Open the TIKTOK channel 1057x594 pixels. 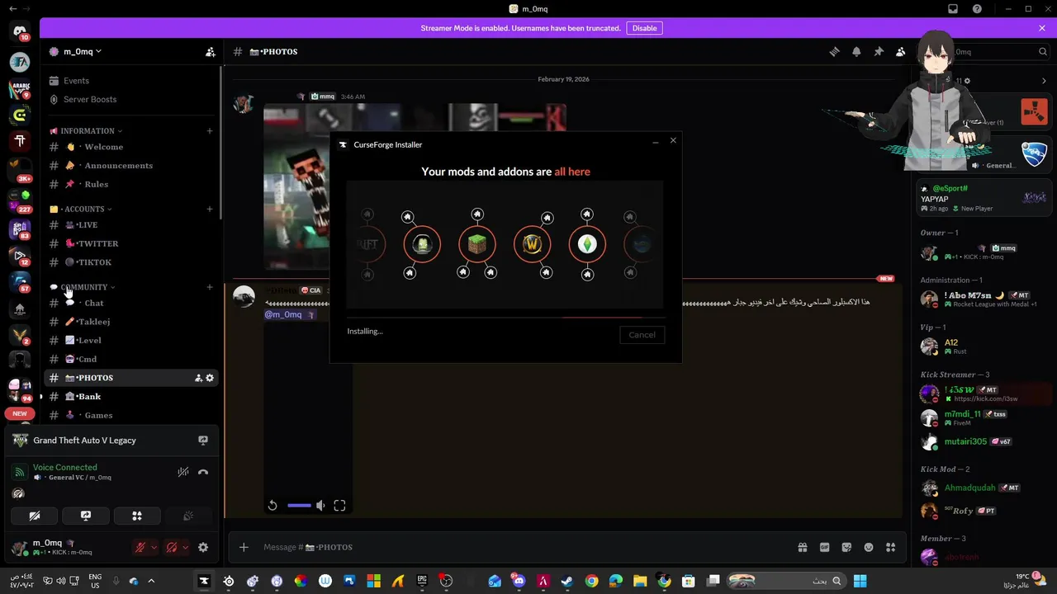130,262
